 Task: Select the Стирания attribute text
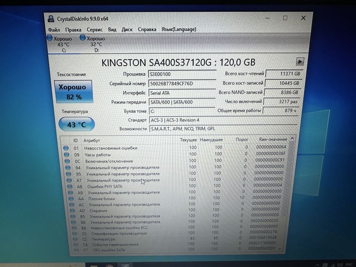[98, 211]
